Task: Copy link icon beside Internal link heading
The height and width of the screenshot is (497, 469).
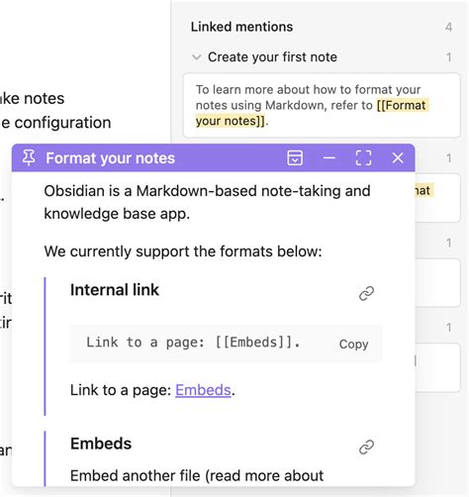Action: pos(366,293)
